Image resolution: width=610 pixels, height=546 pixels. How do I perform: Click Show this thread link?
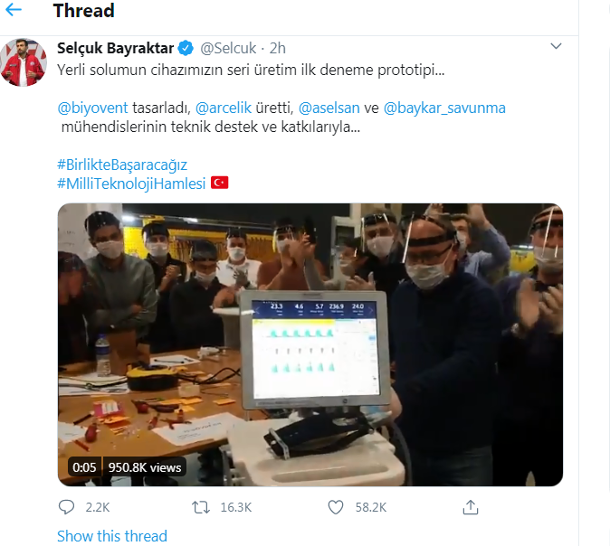pyautogui.click(x=112, y=536)
